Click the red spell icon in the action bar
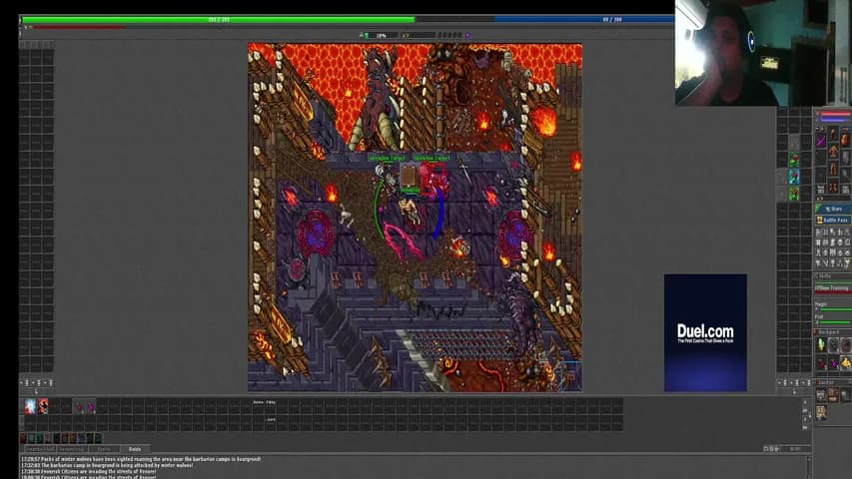852x479 pixels. [x=42, y=406]
